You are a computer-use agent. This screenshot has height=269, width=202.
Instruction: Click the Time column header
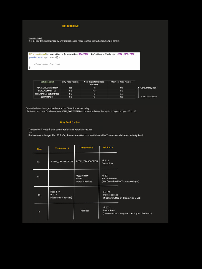pos(39,149)
